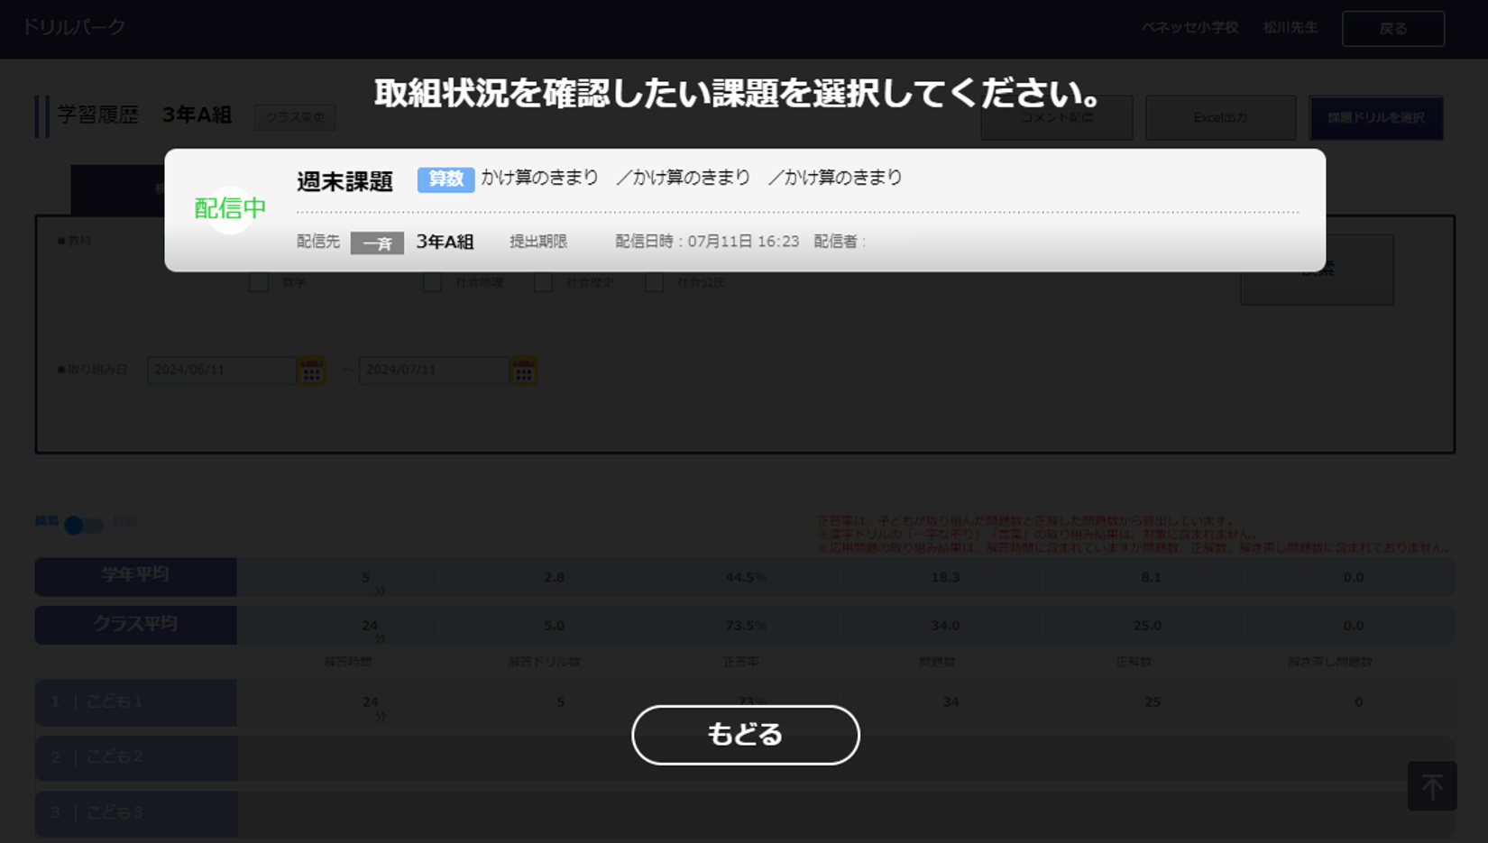
Task: Click the 学年平均 row header
Action: [135, 576]
